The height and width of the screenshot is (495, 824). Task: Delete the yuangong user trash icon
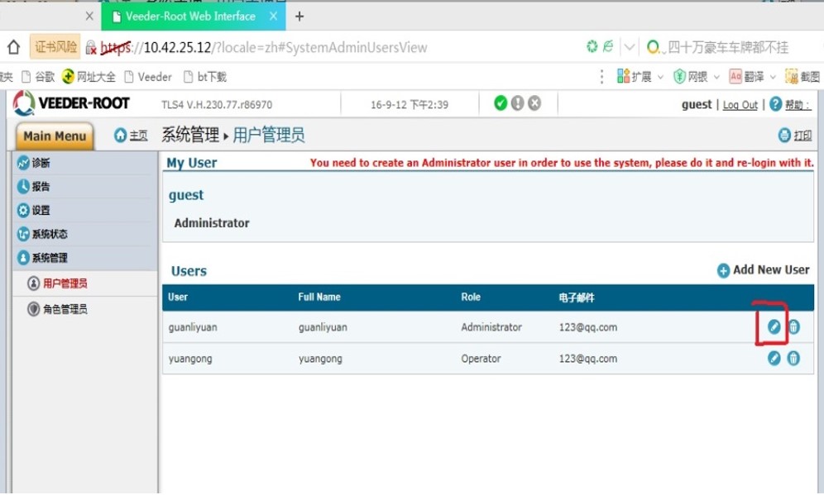(x=793, y=358)
